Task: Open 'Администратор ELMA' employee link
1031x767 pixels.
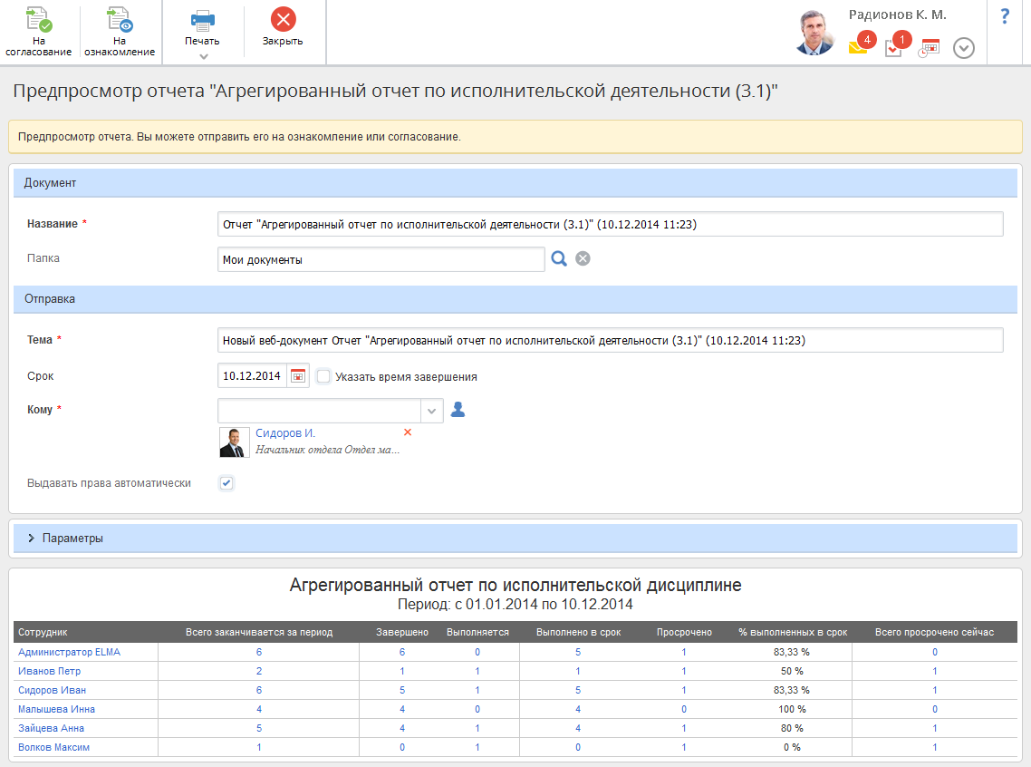Action: [x=69, y=652]
